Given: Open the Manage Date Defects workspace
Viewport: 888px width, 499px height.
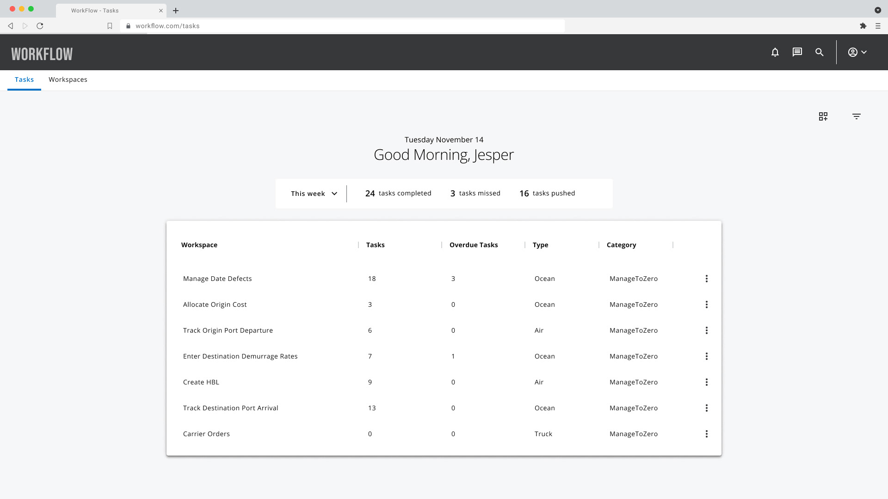Looking at the screenshot, I should coord(217,279).
